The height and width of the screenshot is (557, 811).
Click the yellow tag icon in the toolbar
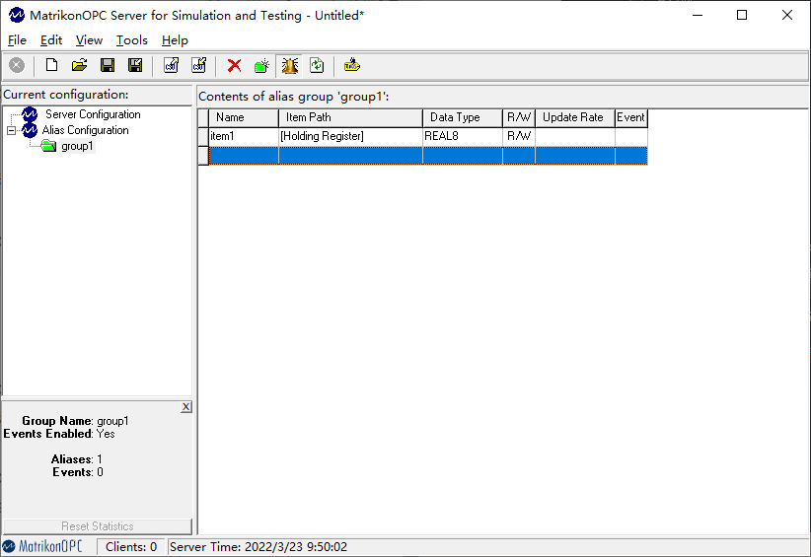[351, 66]
